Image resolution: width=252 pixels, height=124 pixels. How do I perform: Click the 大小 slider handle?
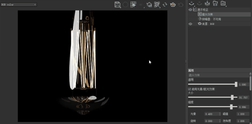pyautogui.click(x=232, y=97)
